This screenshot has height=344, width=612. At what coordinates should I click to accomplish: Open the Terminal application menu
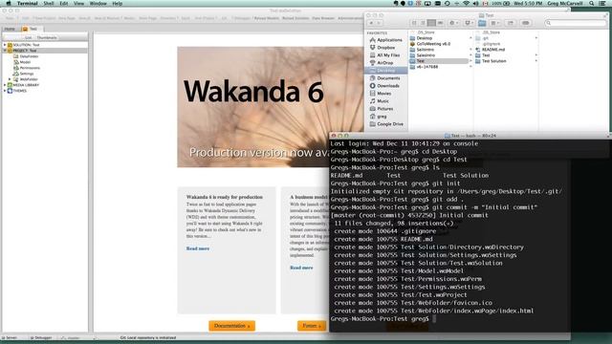tap(28, 3)
